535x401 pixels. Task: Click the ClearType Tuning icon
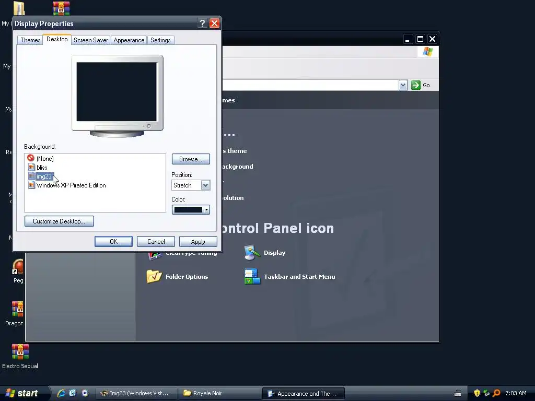click(182, 255)
